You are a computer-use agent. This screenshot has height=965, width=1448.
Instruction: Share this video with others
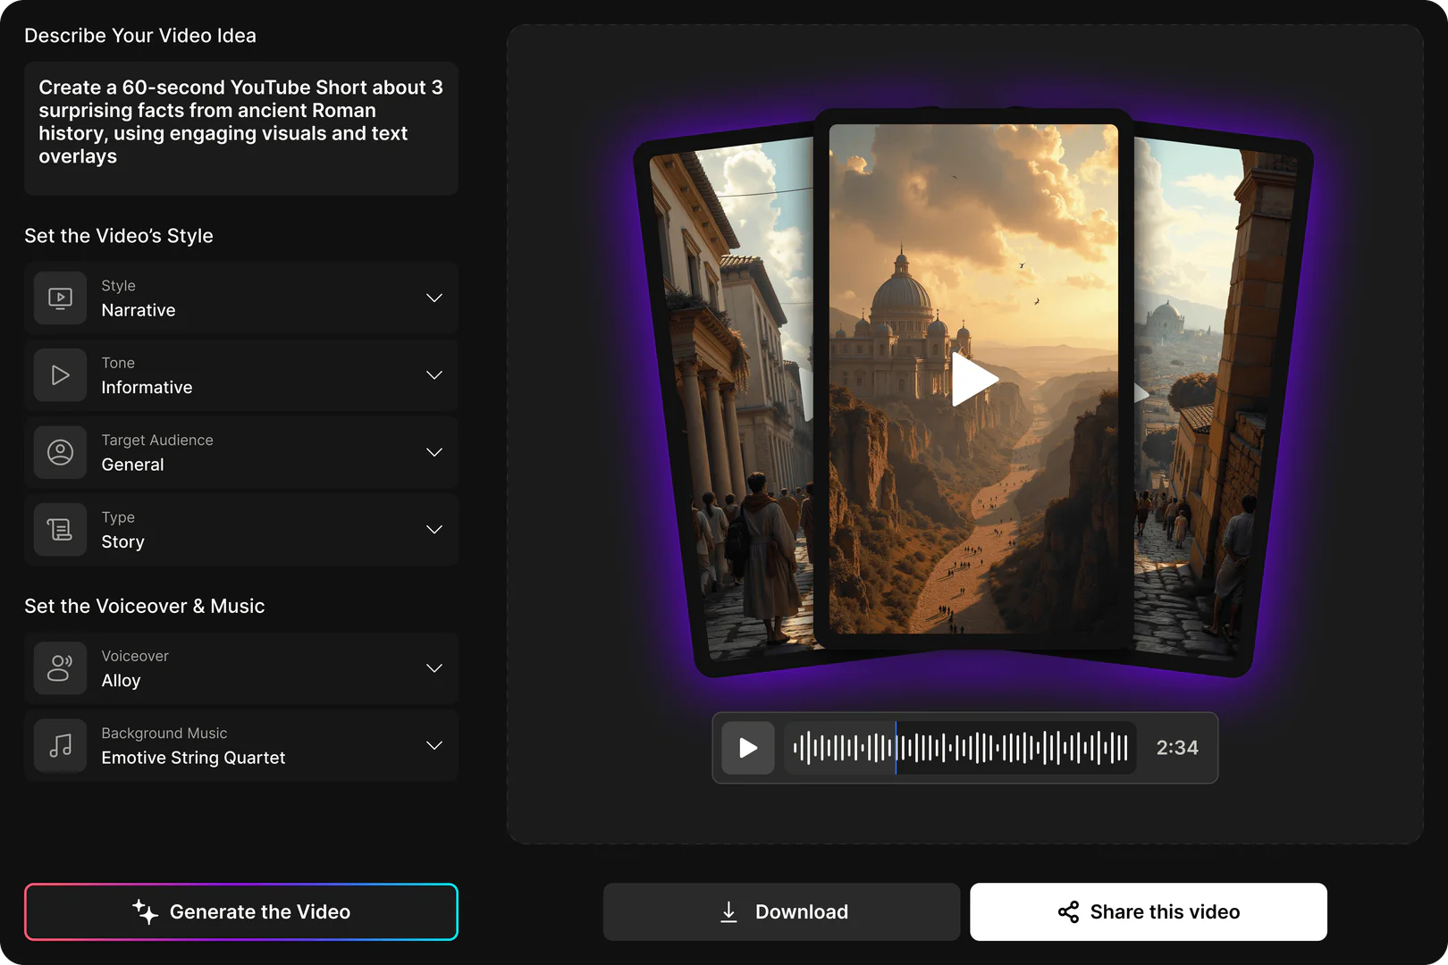pyautogui.click(x=1149, y=911)
